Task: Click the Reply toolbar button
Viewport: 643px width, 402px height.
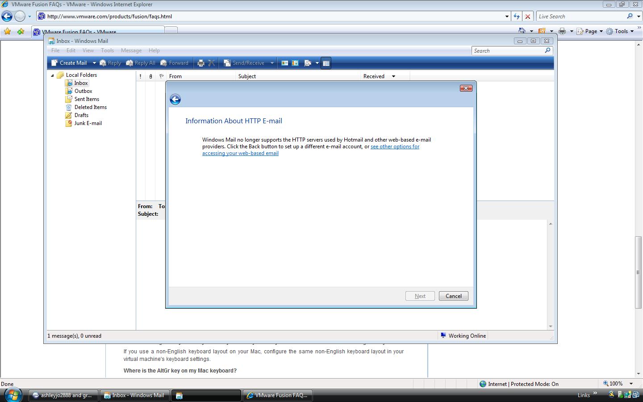Action: (110, 63)
